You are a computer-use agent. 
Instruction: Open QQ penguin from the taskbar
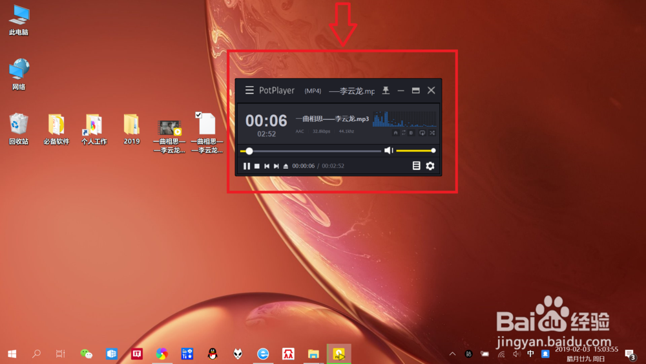(213, 354)
